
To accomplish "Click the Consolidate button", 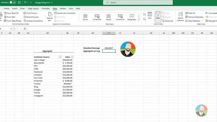I will 211,13.
